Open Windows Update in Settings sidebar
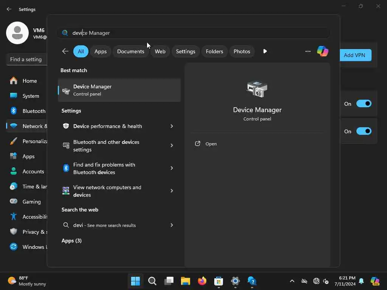Viewport: 387px width, 290px height. (27, 247)
